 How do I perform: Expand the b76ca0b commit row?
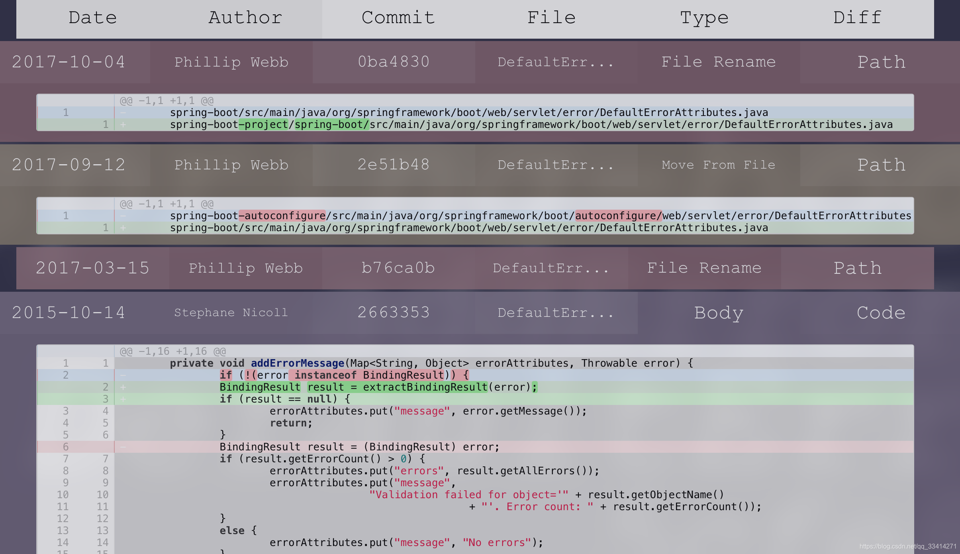tap(398, 268)
